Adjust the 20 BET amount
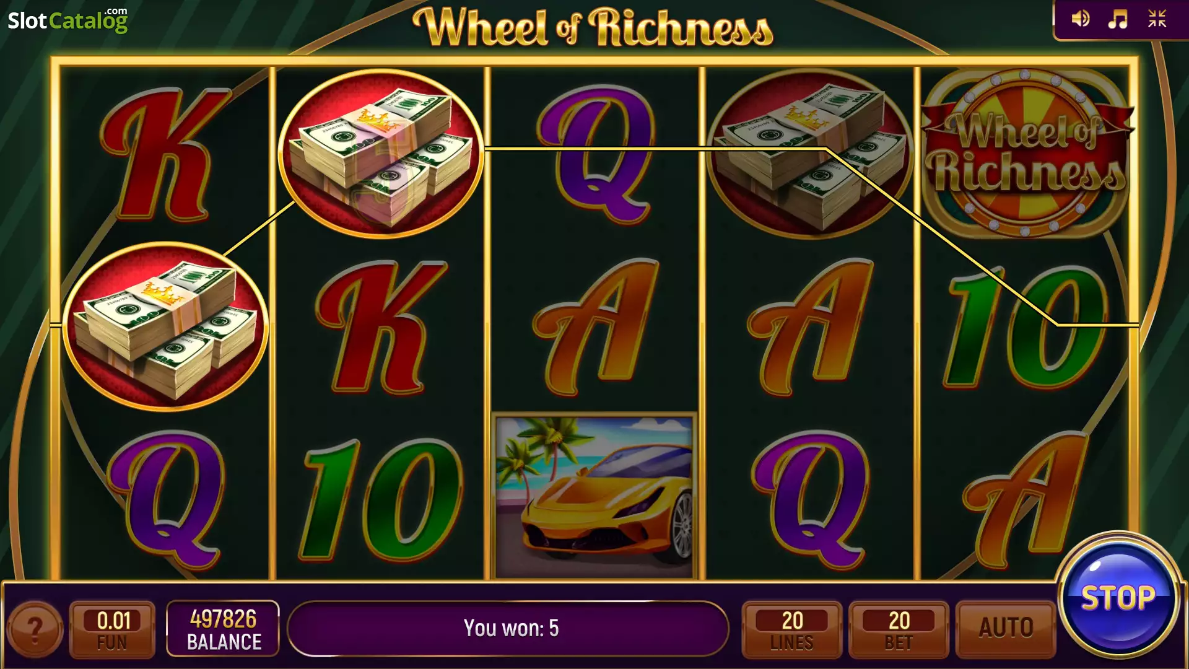The height and width of the screenshot is (669, 1189). pos(899,629)
